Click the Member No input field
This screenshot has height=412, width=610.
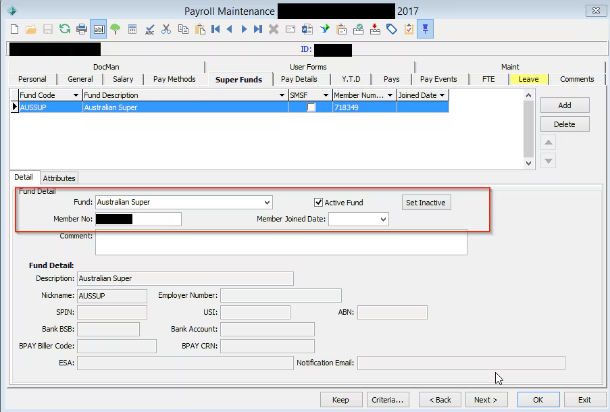(138, 219)
